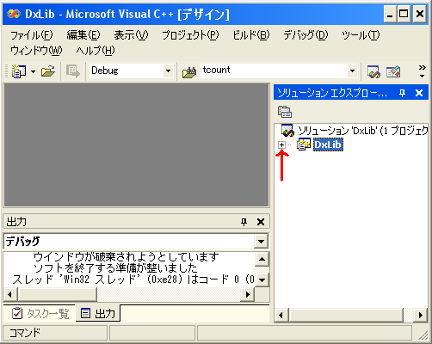Click the output pane horizontal scrollbar thumb
Viewport: 432px width, 344px height.
click(x=58, y=294)
